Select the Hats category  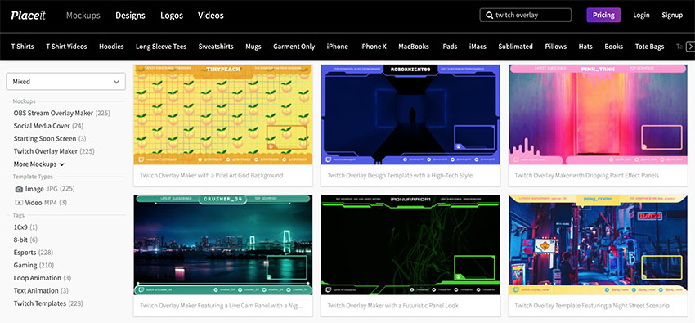coord(585,47)
